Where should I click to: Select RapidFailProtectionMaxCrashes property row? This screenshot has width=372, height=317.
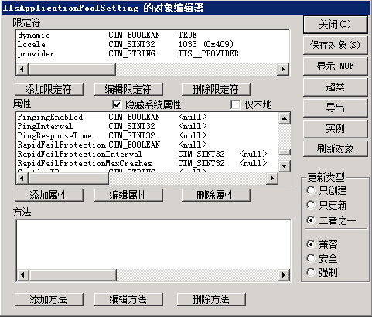(x=147, y=163)
